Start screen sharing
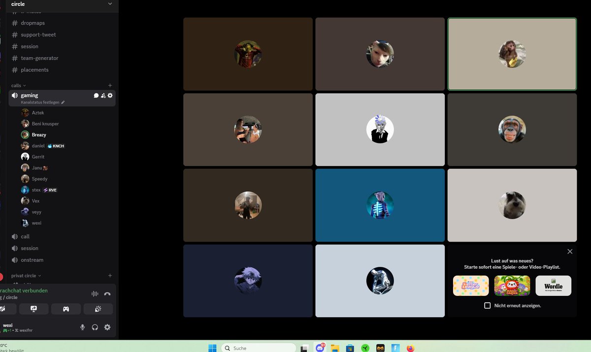The image size is (591, 352). (x=33, y=309)
